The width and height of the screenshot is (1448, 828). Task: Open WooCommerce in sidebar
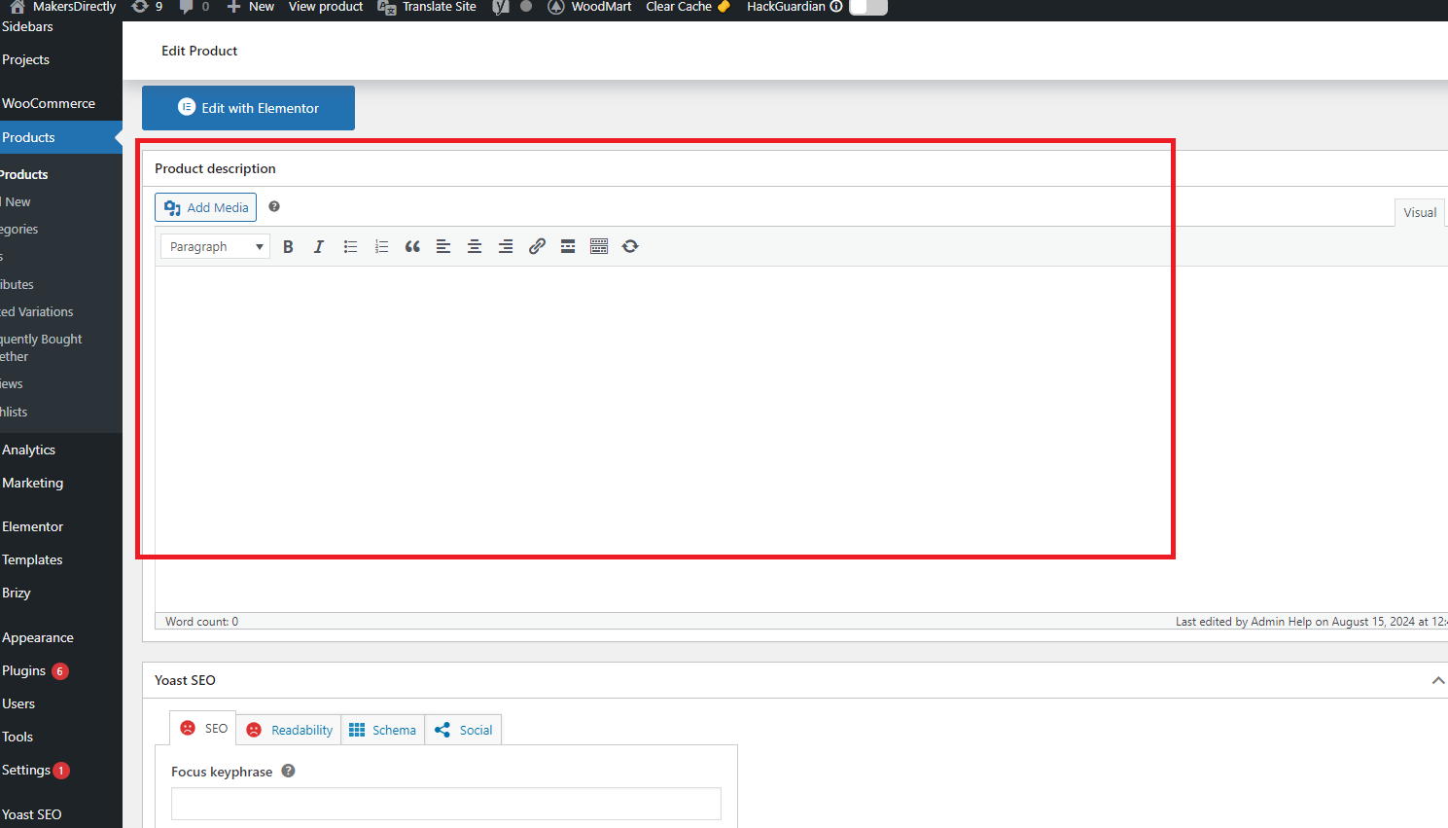point(49,103)
